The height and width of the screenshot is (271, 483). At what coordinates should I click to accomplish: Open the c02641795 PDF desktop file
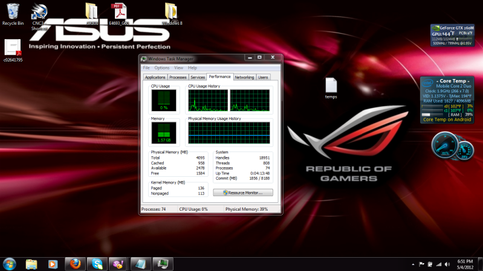point(13,51)
